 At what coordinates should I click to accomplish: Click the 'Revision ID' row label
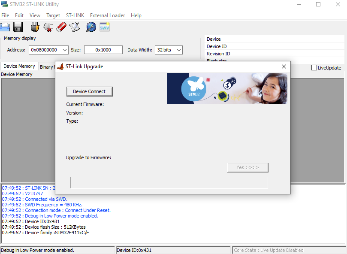pyautogui.click(x=218, y=54)
